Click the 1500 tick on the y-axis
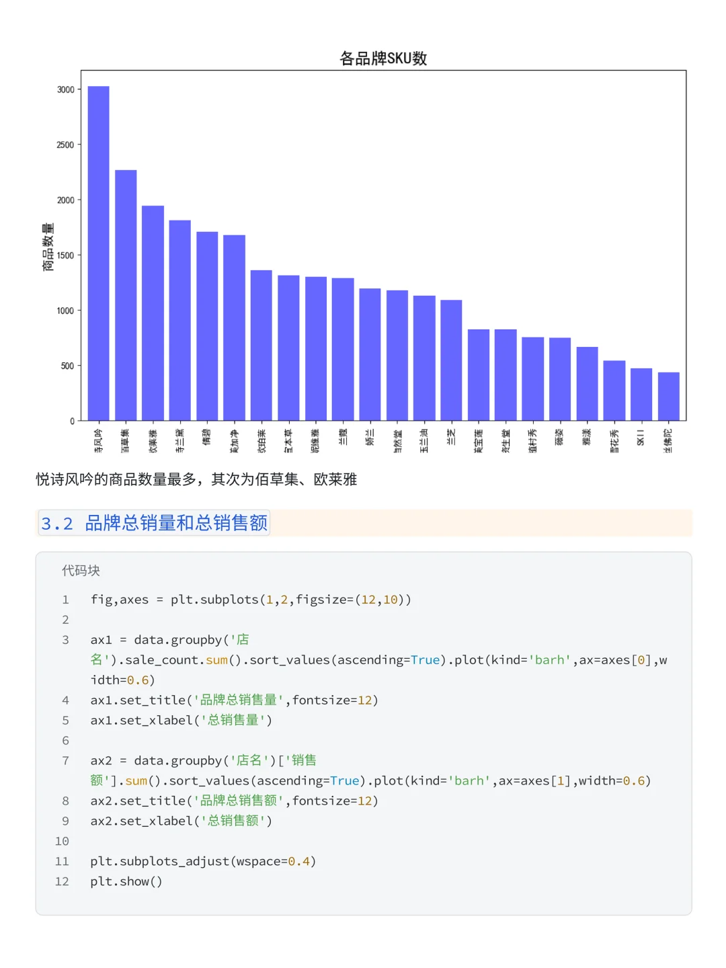 click(x=66, y=255)
